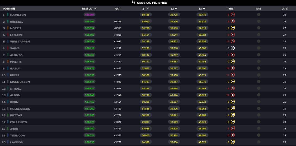This screenshot has width=296, height=146.
Task: Click Magnussen's medium tyre icon
Action: [233, 82]
